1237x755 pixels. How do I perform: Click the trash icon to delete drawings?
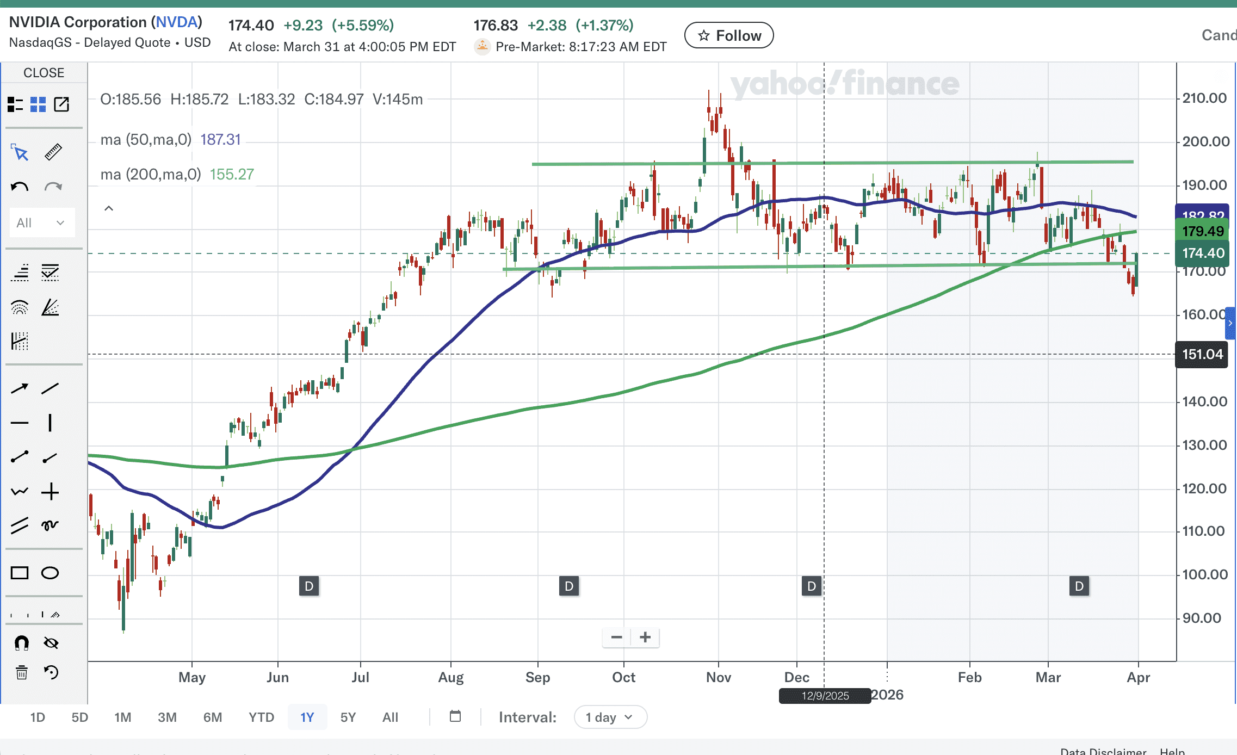point(21,673)
